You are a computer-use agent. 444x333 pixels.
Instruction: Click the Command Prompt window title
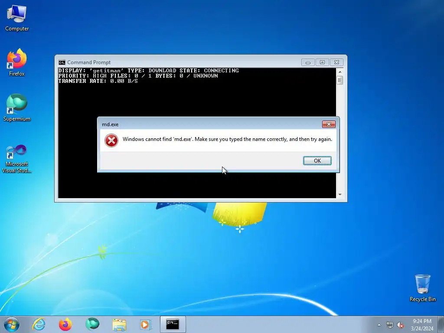click(89, 62)
